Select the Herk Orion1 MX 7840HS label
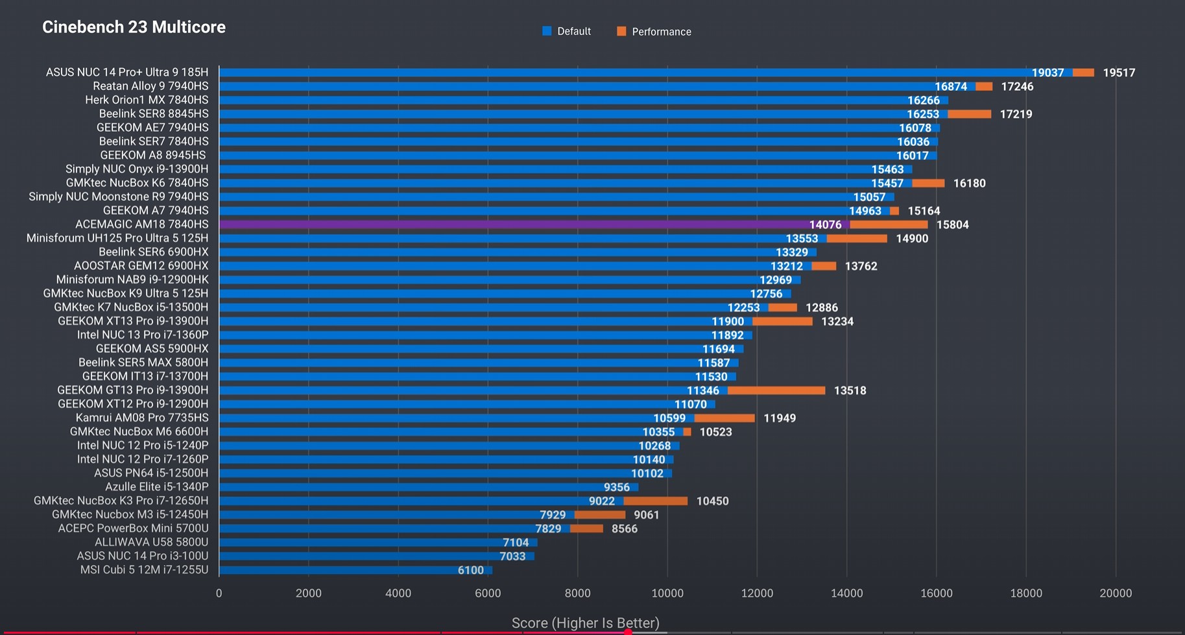 147,100
